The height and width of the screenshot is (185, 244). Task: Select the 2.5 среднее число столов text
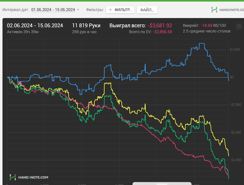207,31
